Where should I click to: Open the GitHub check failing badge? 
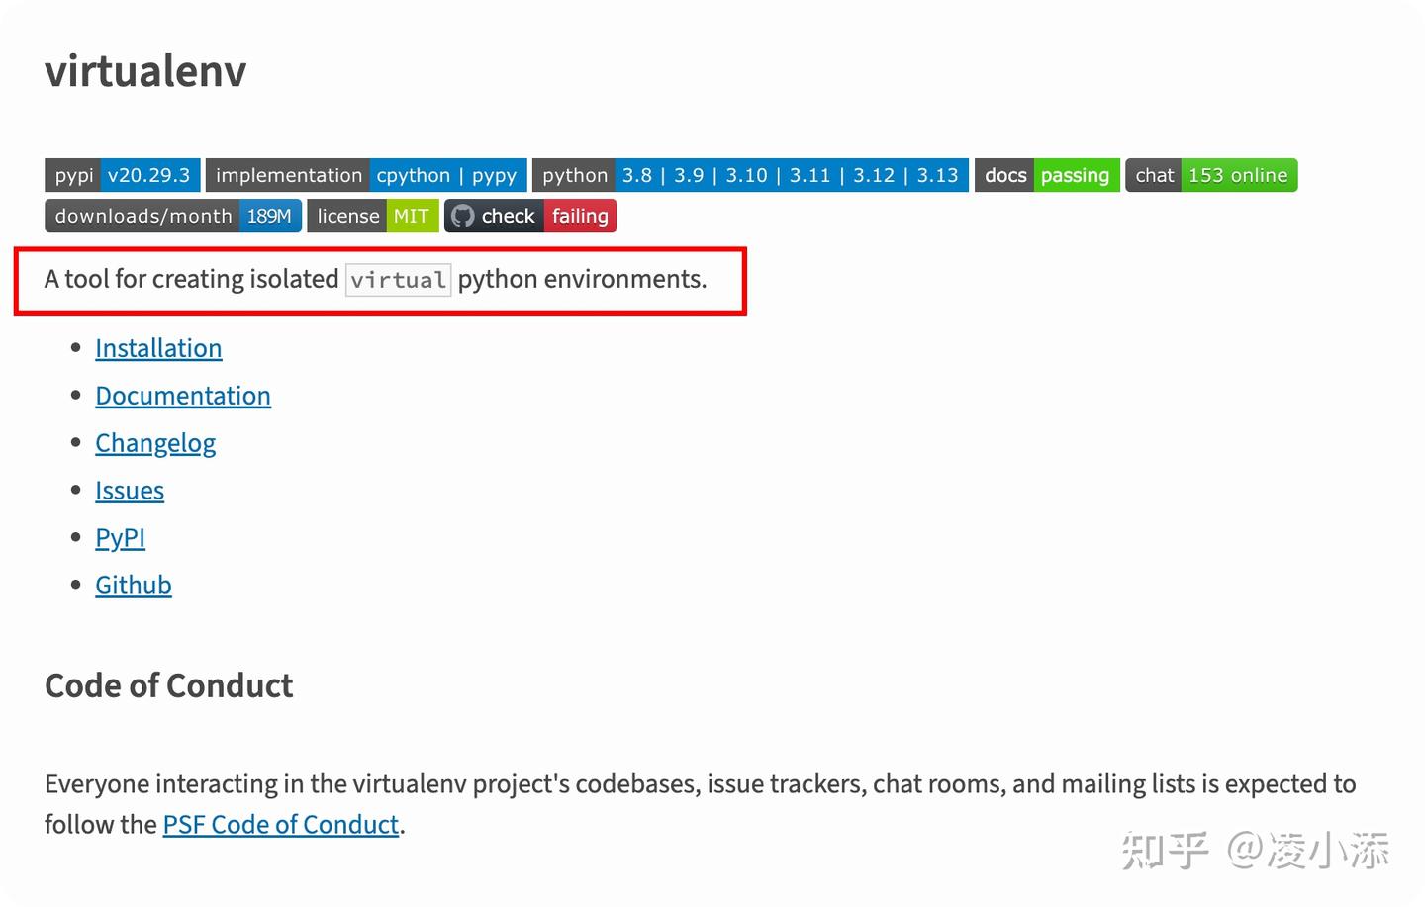point(530,216)
